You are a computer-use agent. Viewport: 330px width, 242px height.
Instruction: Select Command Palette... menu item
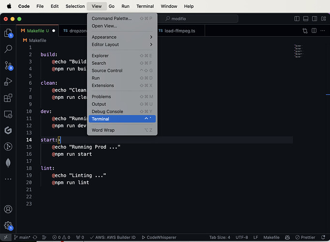122,18
